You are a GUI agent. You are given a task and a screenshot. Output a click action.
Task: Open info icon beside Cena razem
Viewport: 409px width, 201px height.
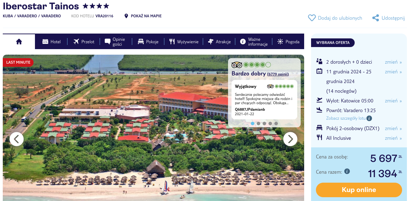347,171
